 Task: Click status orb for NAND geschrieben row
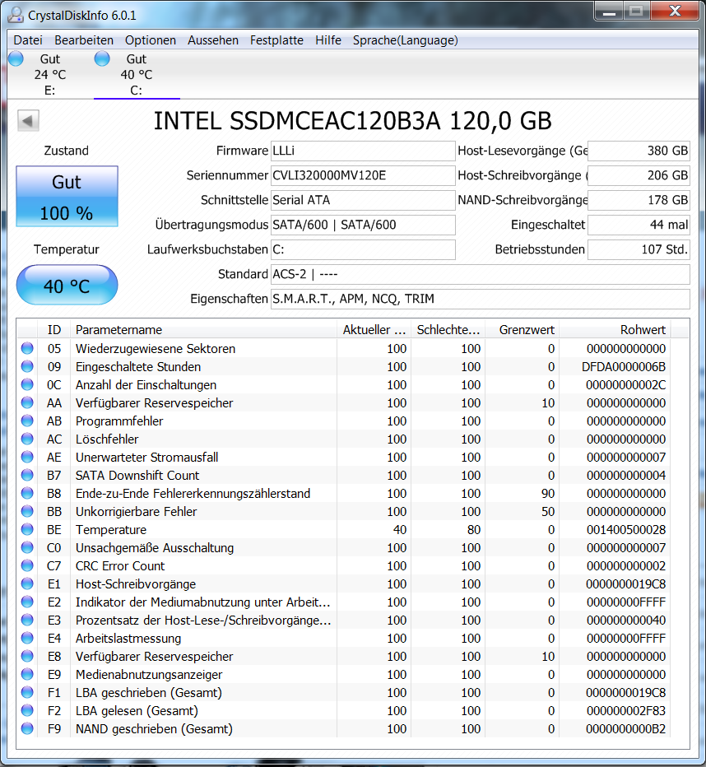(x=27, y=728)
